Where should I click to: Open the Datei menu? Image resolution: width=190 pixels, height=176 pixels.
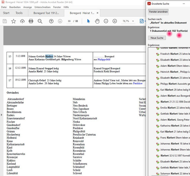pos(4,7)
